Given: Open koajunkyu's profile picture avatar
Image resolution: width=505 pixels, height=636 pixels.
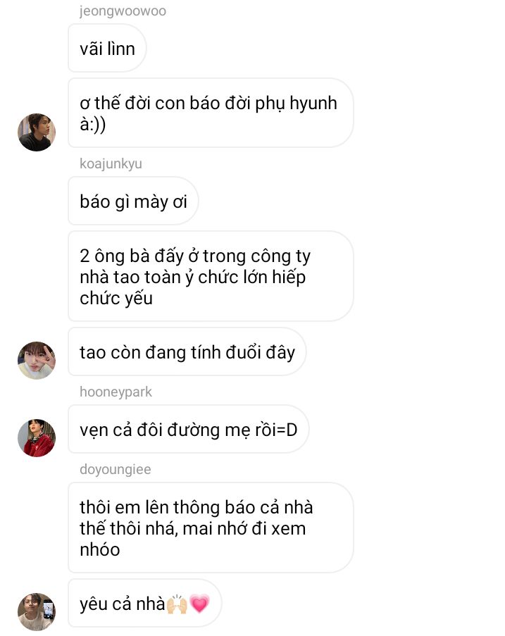Looking at the screenshot, I should 37,132.
